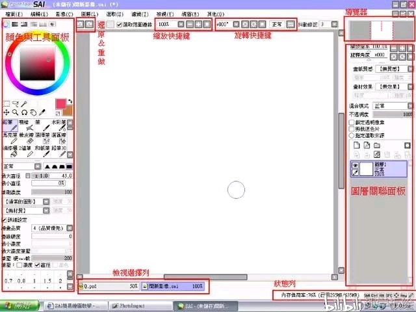Viewport: 416px width, 312px height.
Task: Select the rectangular selection tool
Action: [6, 104]
